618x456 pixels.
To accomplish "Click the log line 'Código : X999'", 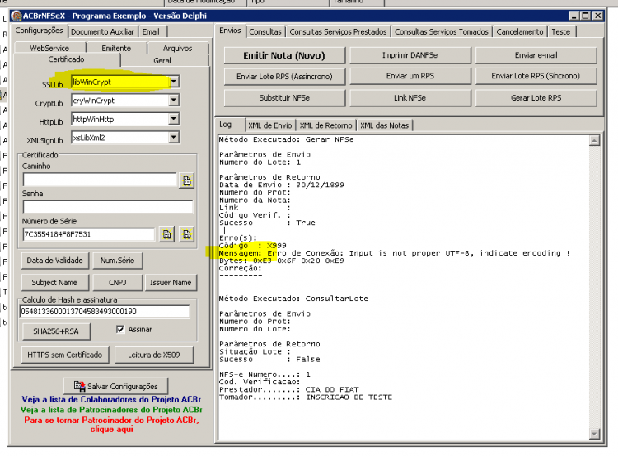I will 253,246.
